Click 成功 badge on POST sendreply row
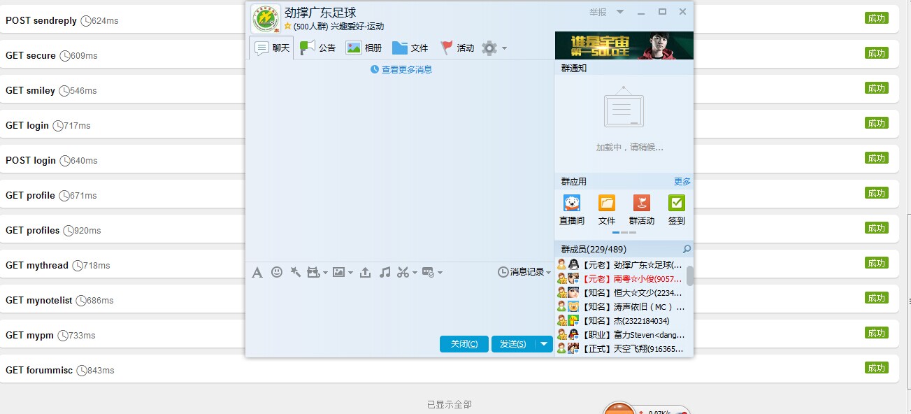The width and height of the screenshot is (911, 414). (877, 18)
